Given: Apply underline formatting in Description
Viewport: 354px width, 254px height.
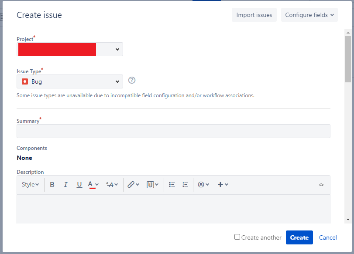Looking at the screenshot, I should coord(79,184).
